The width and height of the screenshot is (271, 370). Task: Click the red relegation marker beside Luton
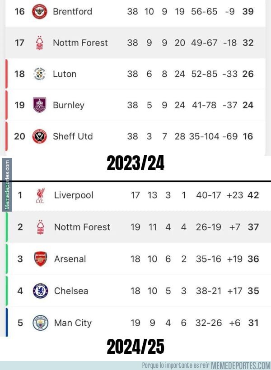point(6,74)
